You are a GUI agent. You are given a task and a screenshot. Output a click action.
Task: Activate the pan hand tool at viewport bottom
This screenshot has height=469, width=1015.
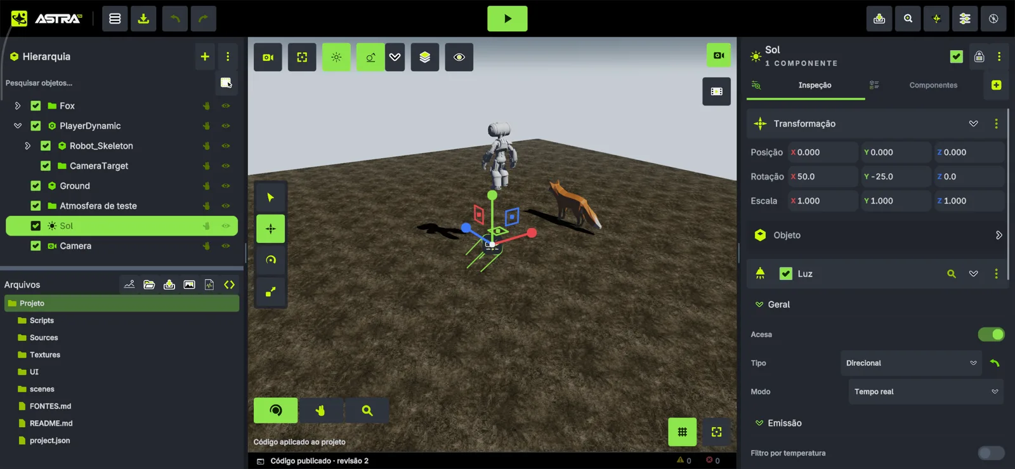coord(320,411)
